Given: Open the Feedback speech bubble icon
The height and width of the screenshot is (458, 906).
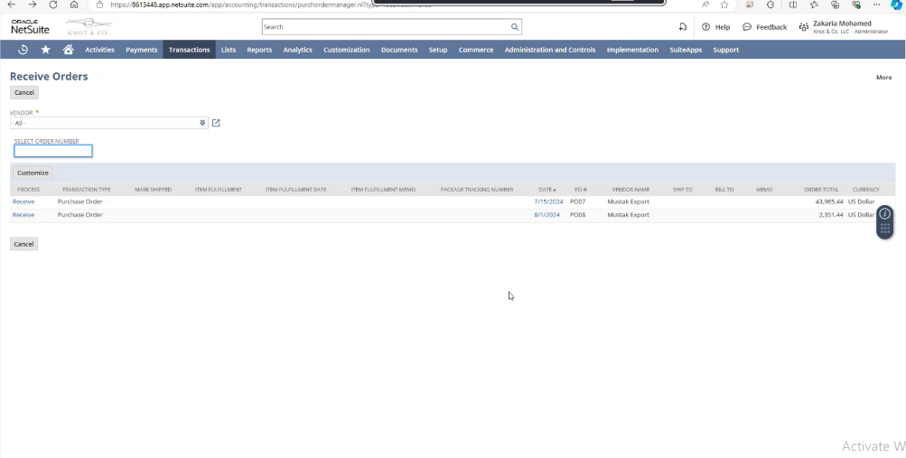Looking at the screenshot, I should [x=747, y=27].
